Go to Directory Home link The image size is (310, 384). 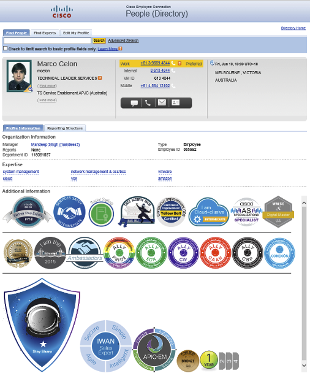293,28
